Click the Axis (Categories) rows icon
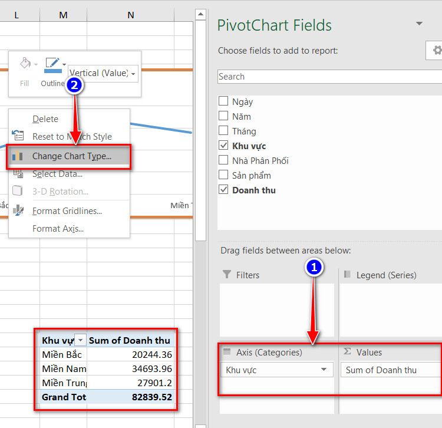Screen dimensions: 442x428 click(227, 351)
